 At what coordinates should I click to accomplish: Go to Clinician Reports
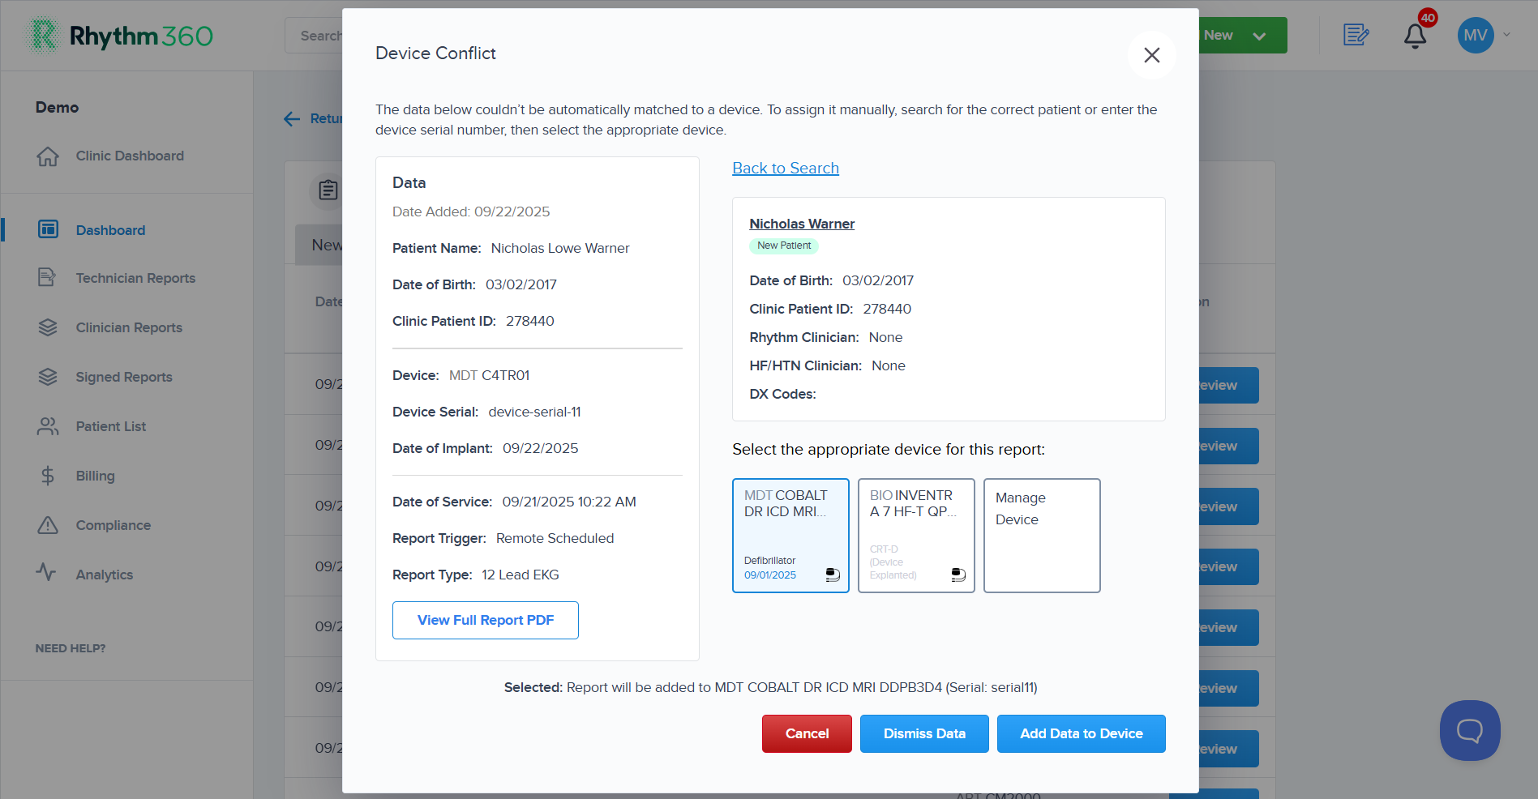(129, 327)
